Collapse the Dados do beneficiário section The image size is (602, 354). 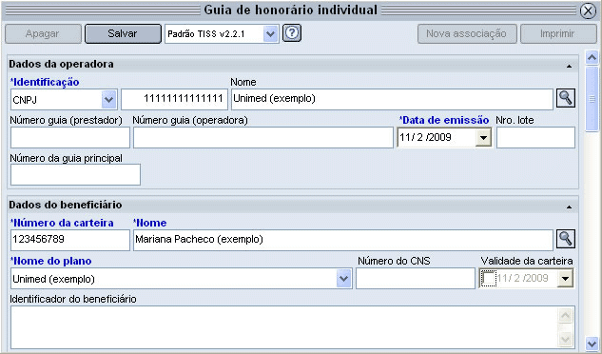point(569,207)
